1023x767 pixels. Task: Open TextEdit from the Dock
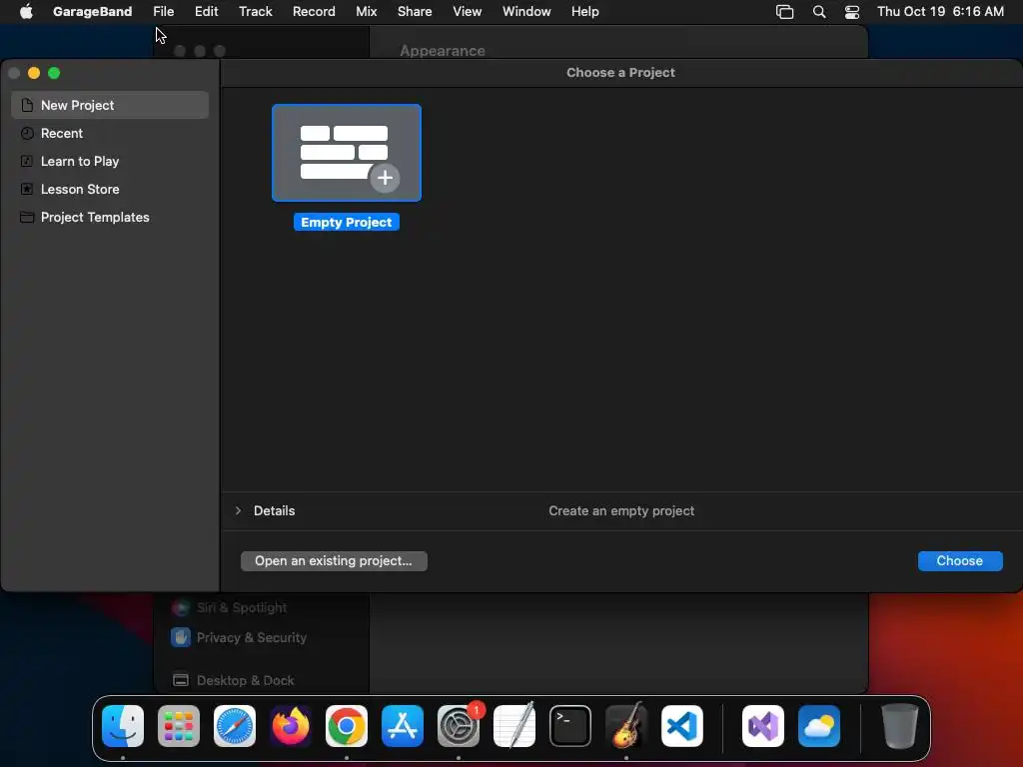click(x=514, y=726)
